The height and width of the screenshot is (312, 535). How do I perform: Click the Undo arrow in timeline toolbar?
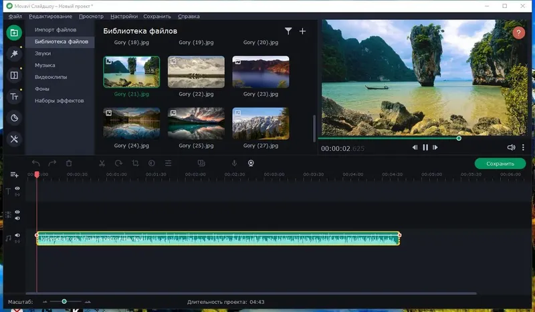(x=36, y=163)
